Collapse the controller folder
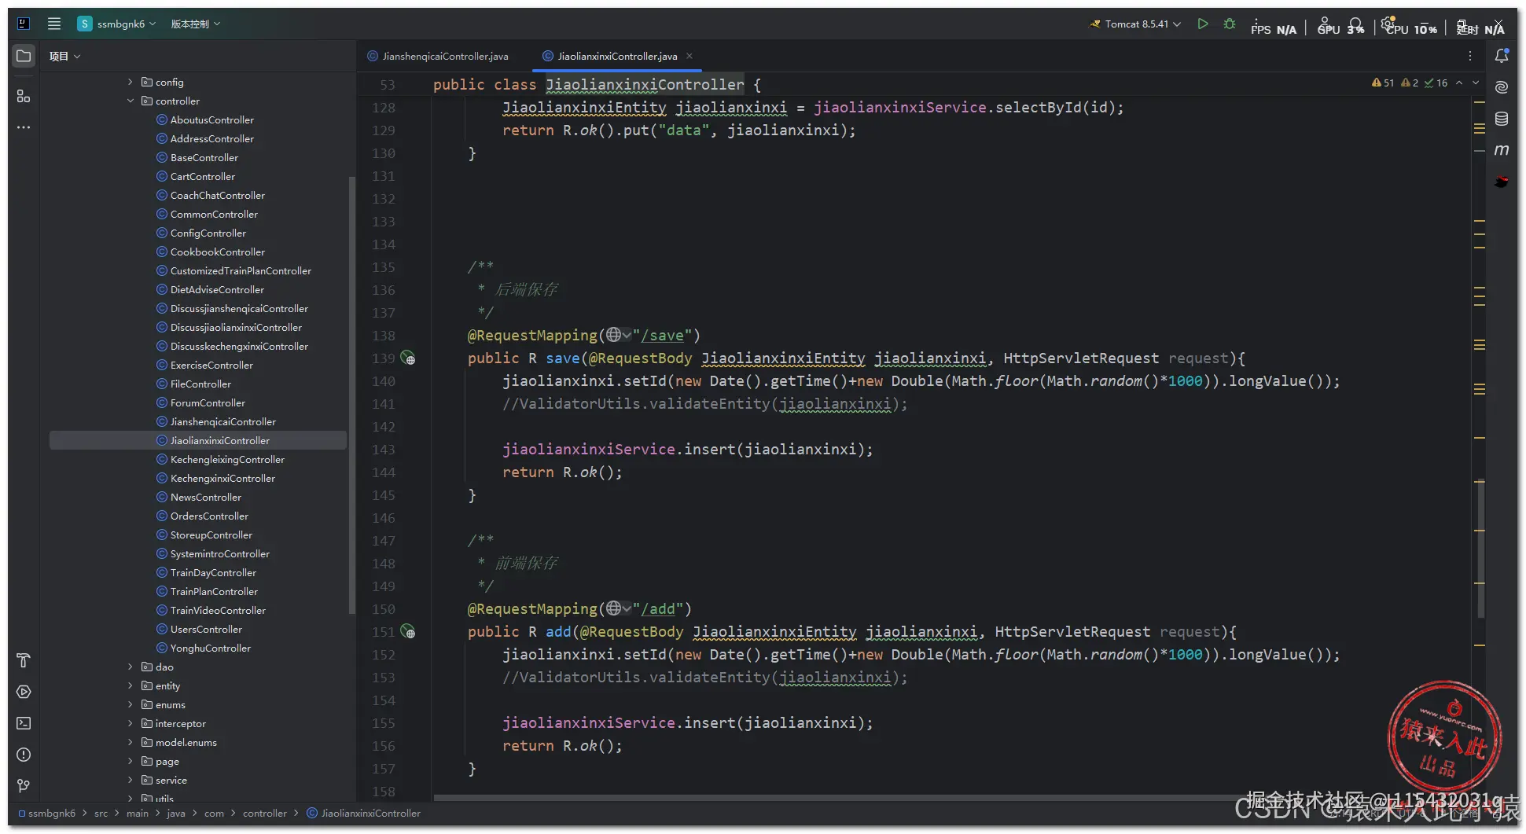Viewport: 1526px width, 834px height. (131, 101)
